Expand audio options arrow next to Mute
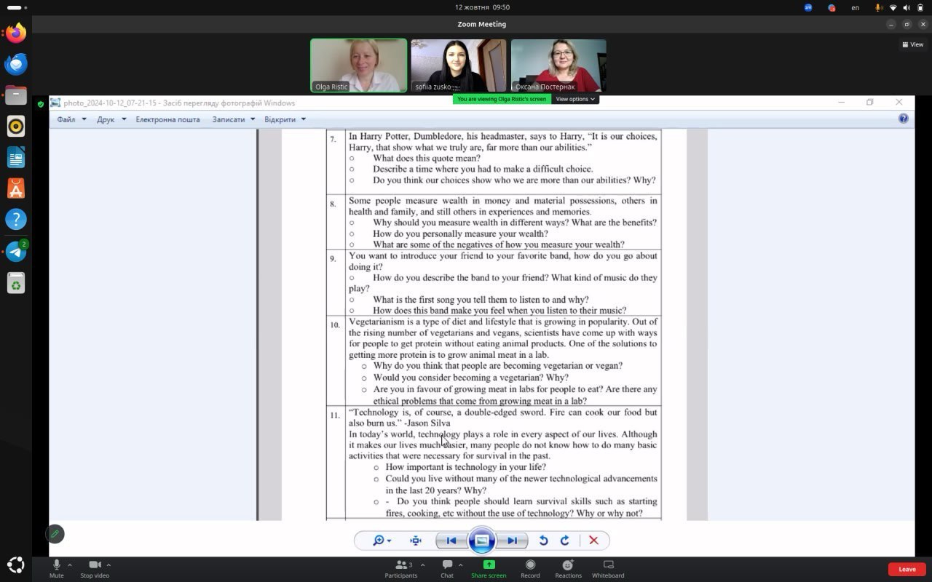932x582 pixels. [x=70, y=565]
